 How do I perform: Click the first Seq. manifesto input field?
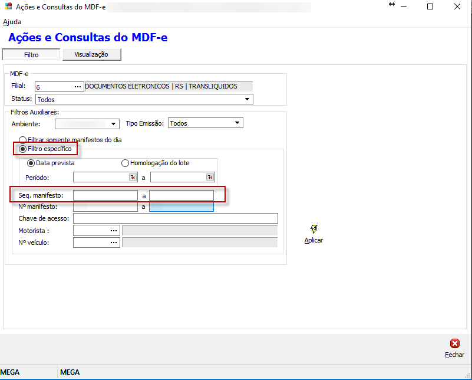pos(105,195)
